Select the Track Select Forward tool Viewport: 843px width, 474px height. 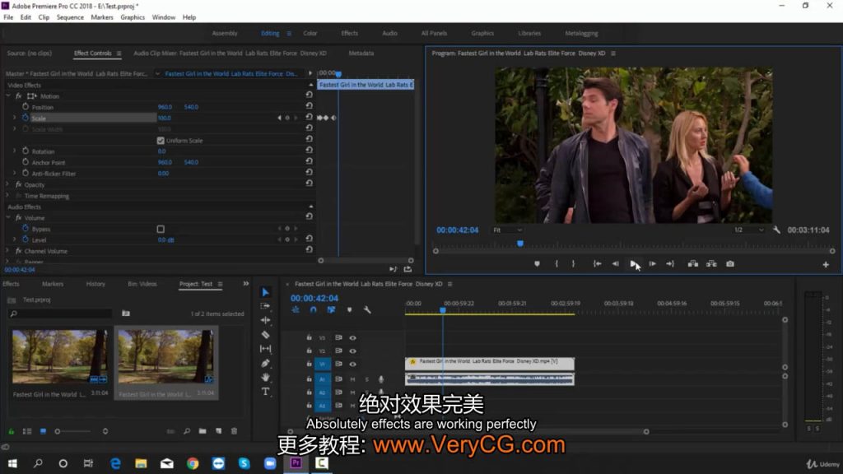pos(266,306)
